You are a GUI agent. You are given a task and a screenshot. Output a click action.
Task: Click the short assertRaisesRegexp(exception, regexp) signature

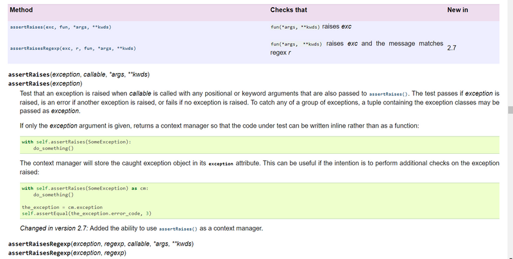[67, 253]
